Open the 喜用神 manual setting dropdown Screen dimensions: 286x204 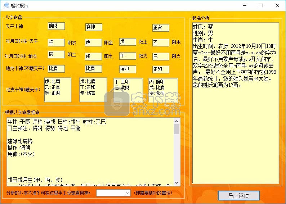click(113, 193)
